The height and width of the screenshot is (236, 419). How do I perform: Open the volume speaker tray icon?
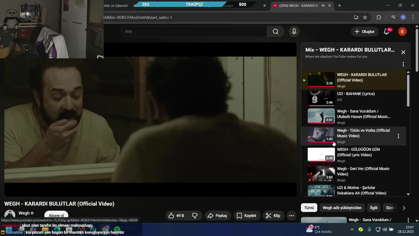[x=385, y=229]
